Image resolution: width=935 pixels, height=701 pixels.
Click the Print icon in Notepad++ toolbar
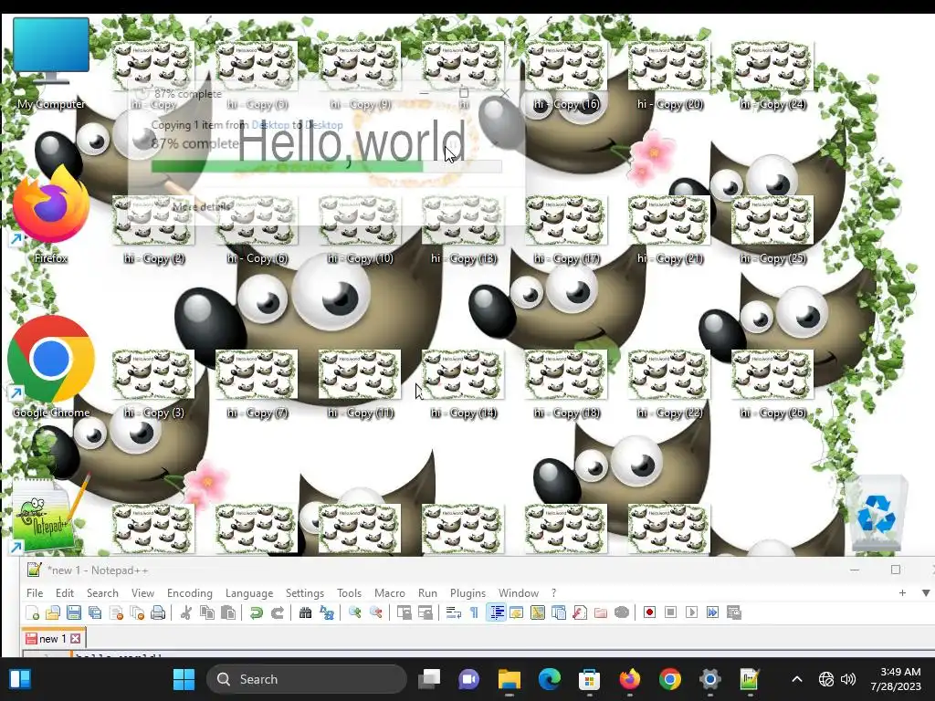158,612
